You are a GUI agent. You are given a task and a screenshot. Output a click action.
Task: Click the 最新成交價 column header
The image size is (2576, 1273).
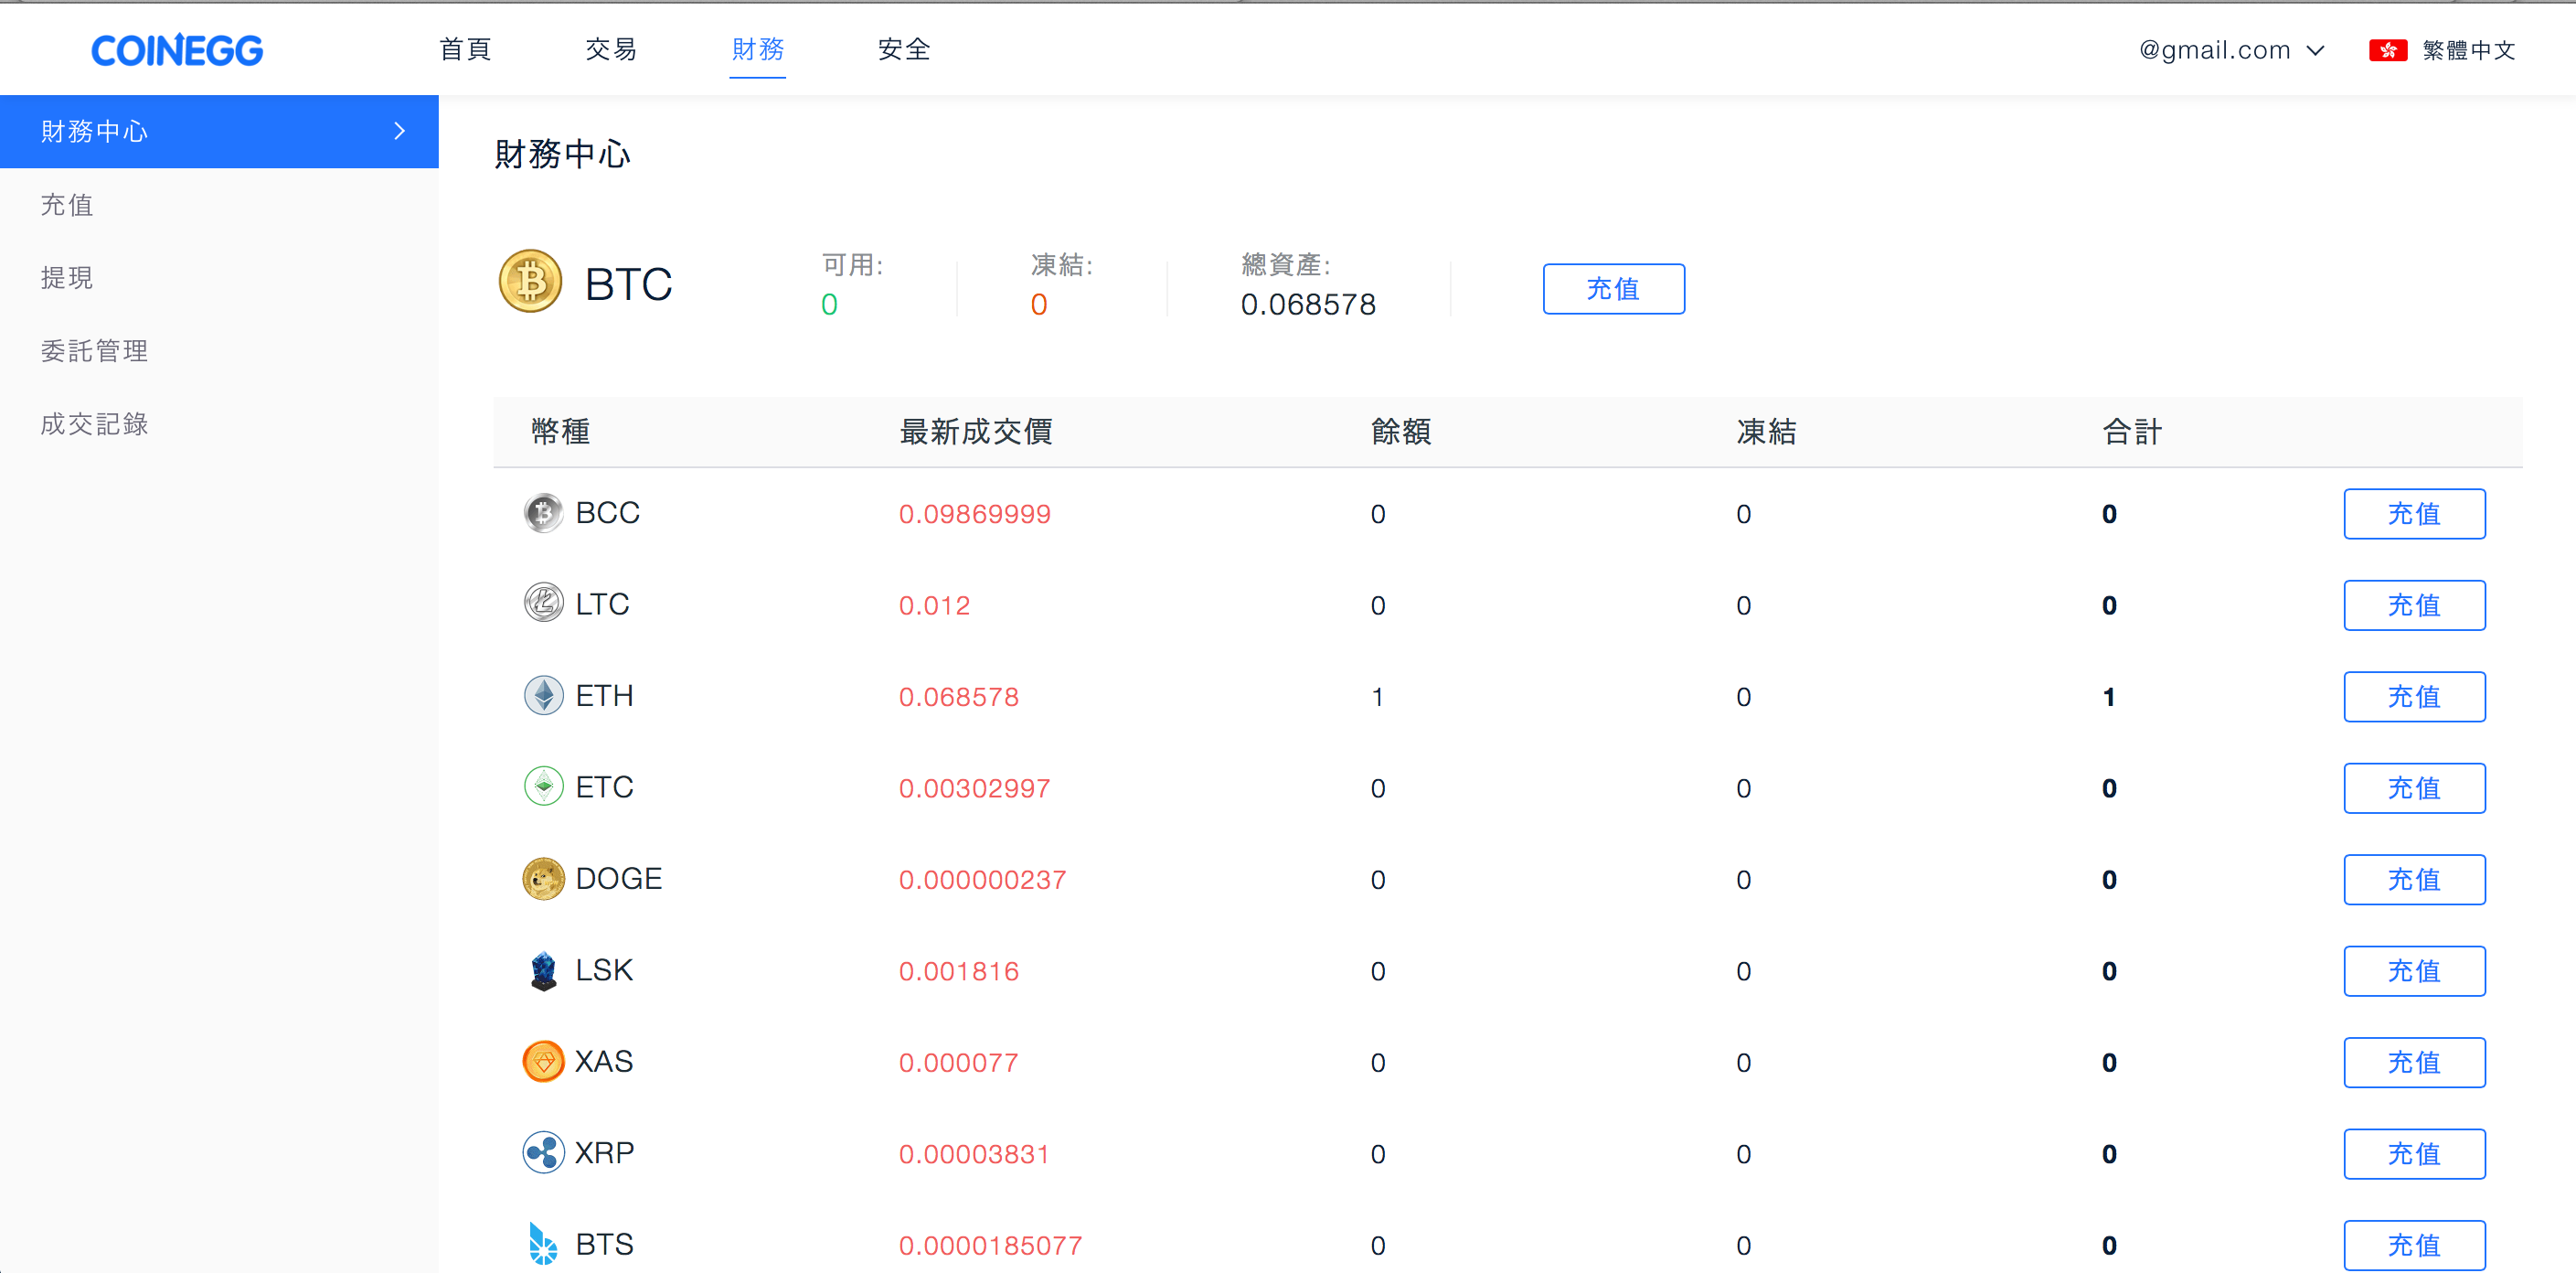click(x=976, y=432)
